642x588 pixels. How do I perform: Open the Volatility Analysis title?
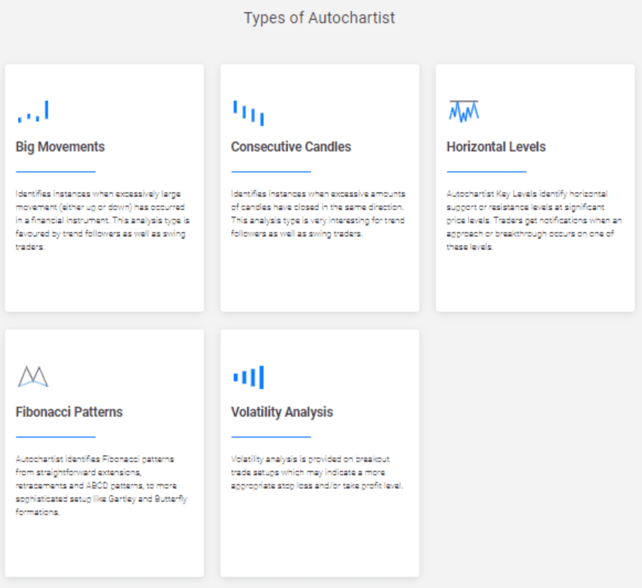tap(282, 412)
